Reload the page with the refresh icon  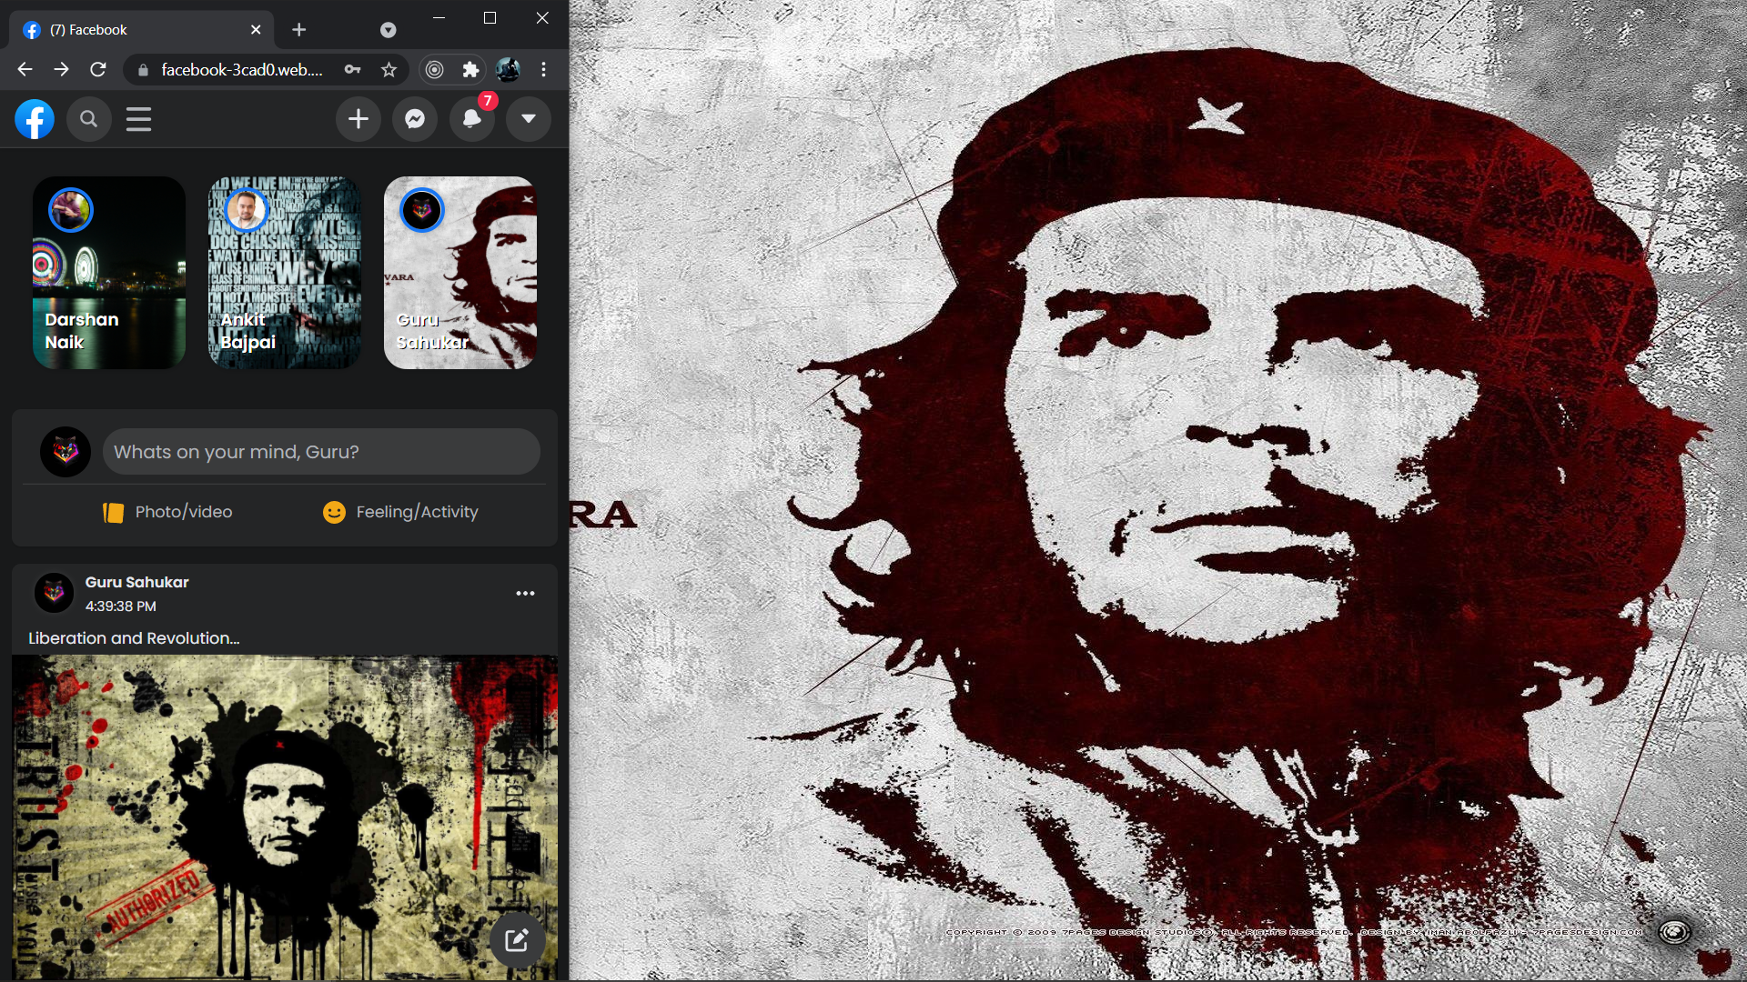pos(98,69)
